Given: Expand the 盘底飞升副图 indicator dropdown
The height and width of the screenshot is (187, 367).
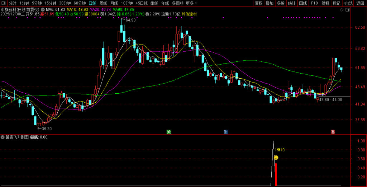Looking at the screenshot, I should [3, 137].
